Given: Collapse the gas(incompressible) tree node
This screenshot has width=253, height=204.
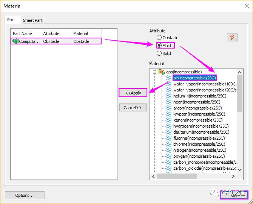Looking at the screenshot, I should pos(154,72).
